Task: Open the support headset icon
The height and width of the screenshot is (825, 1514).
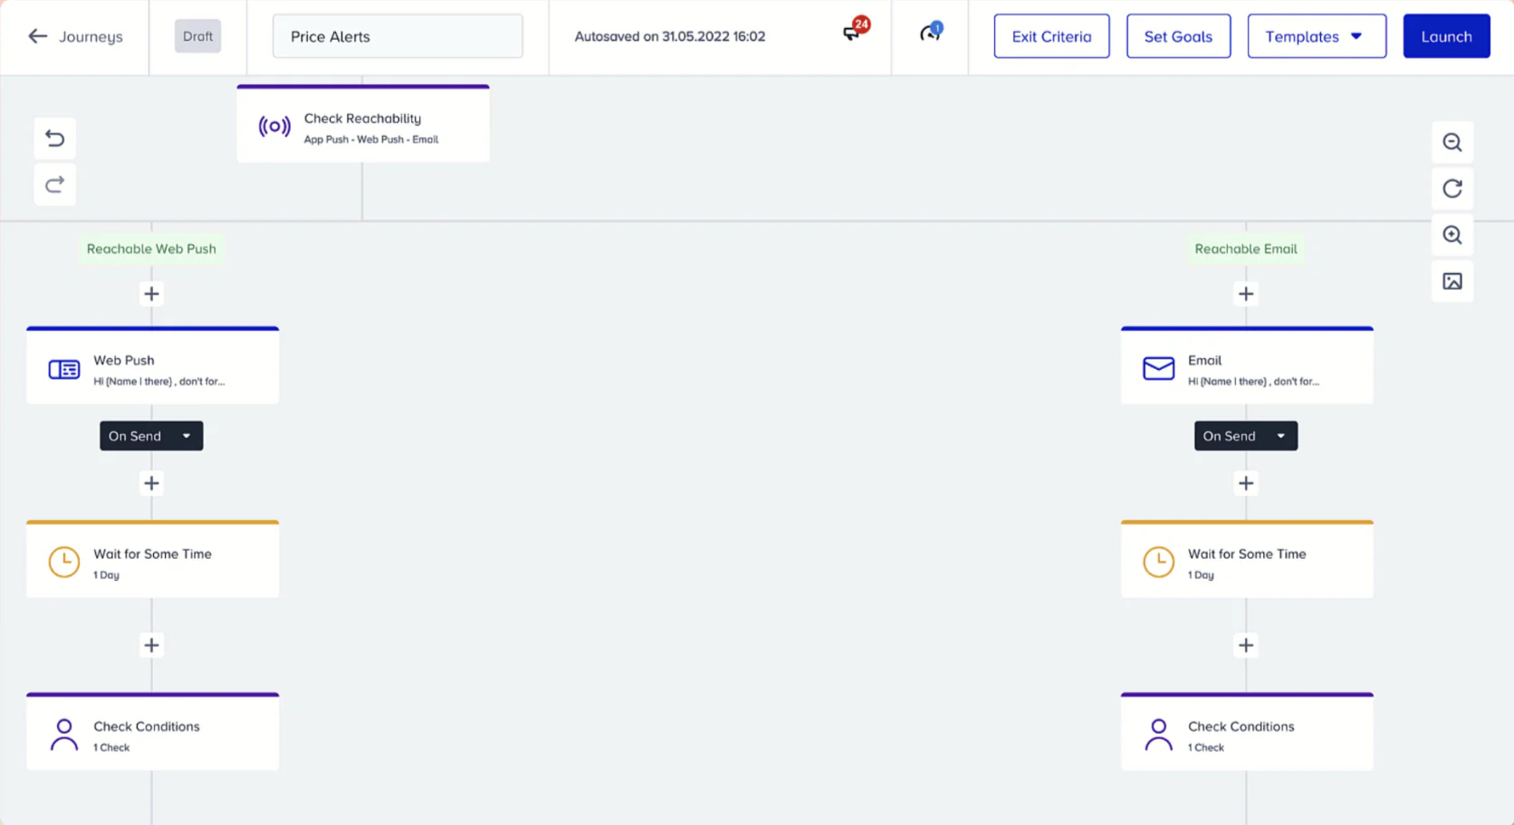Action: [x=930, y=33]
